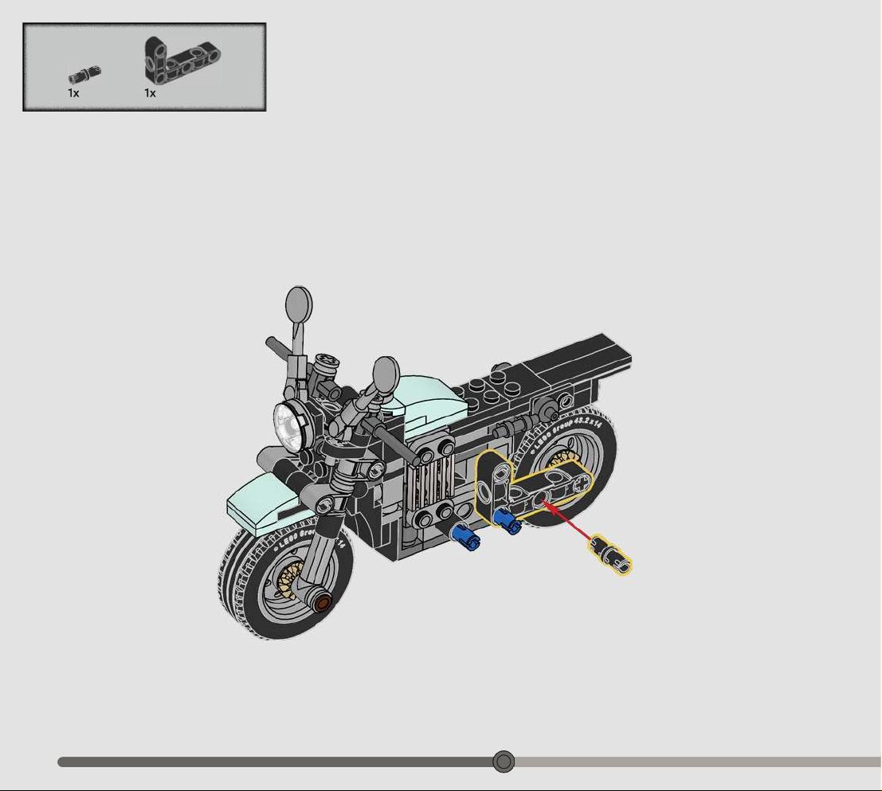Click the black pin part in parts box
Viewport: 882px width, 791px height.
tap(84, 74)
